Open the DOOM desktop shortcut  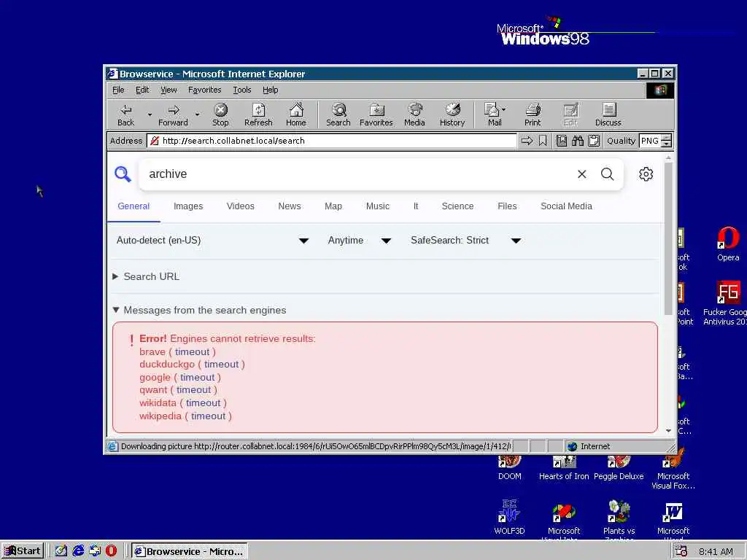[x=509, y=469]
